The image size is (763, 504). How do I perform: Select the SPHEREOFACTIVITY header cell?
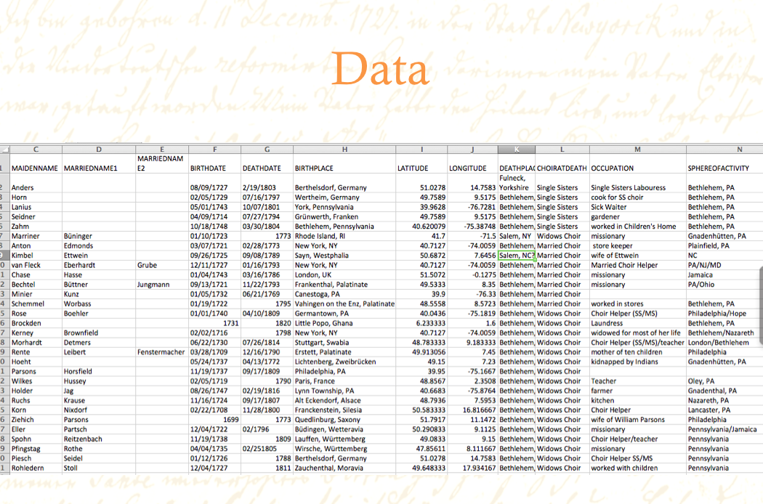click(722, 168)
